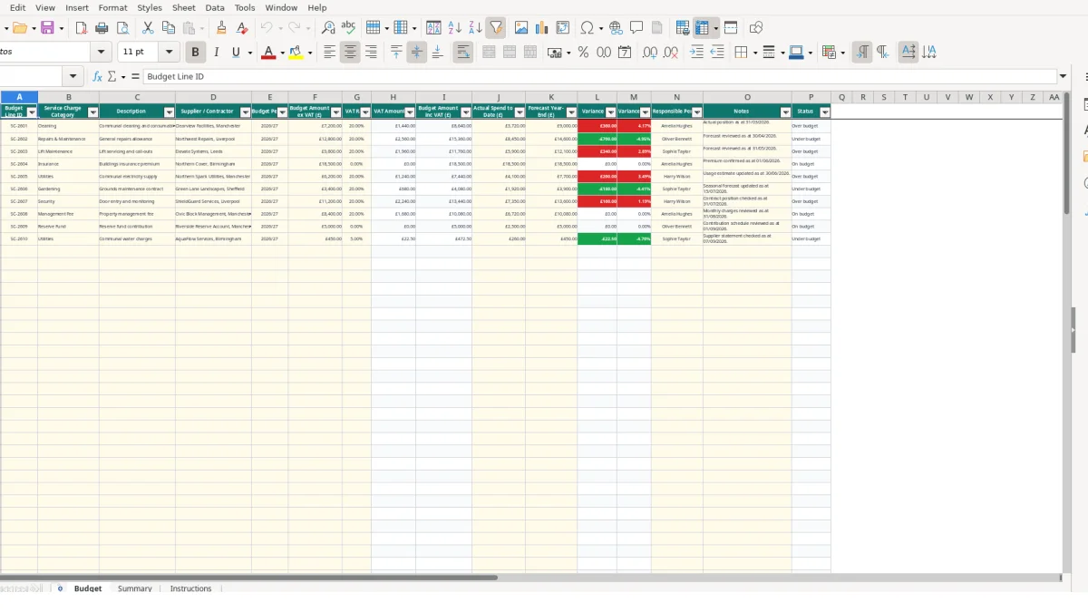This screenshot has width=1088, height=612.
Task: Click the Sum sigma button
Action: pyautogui.click(x=112, y=77)
